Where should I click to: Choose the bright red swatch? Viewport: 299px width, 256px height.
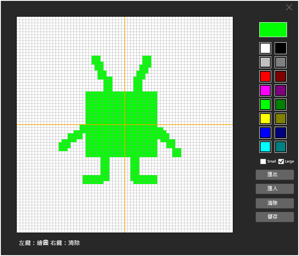point(265,76)
